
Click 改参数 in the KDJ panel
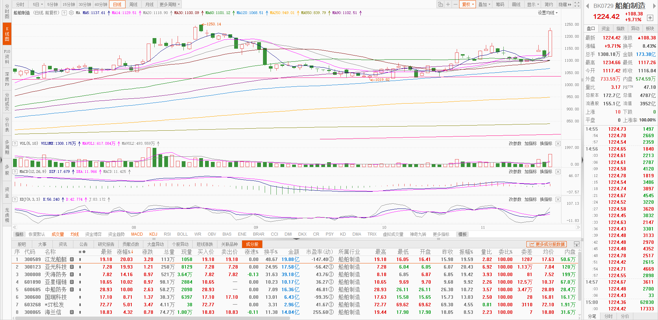[x=515, y=199]
